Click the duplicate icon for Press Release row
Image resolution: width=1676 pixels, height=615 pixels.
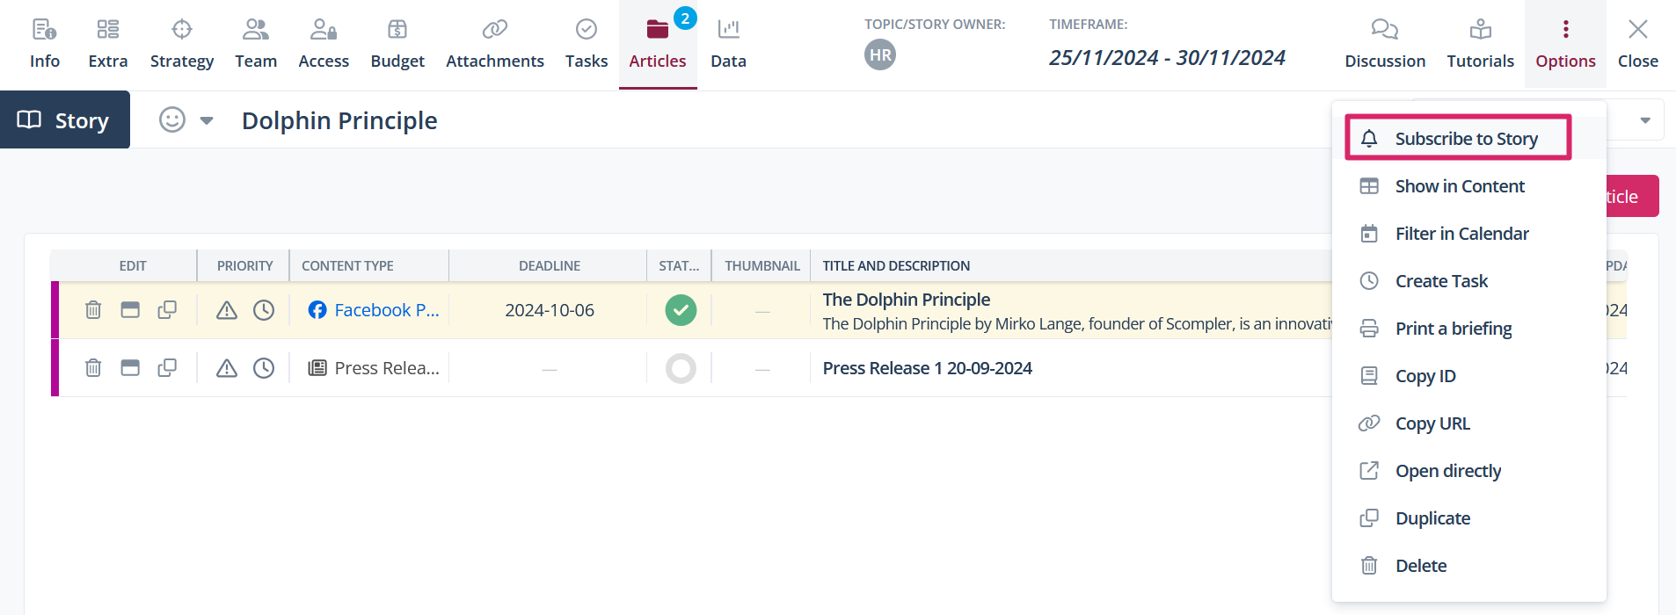(167, 368)
